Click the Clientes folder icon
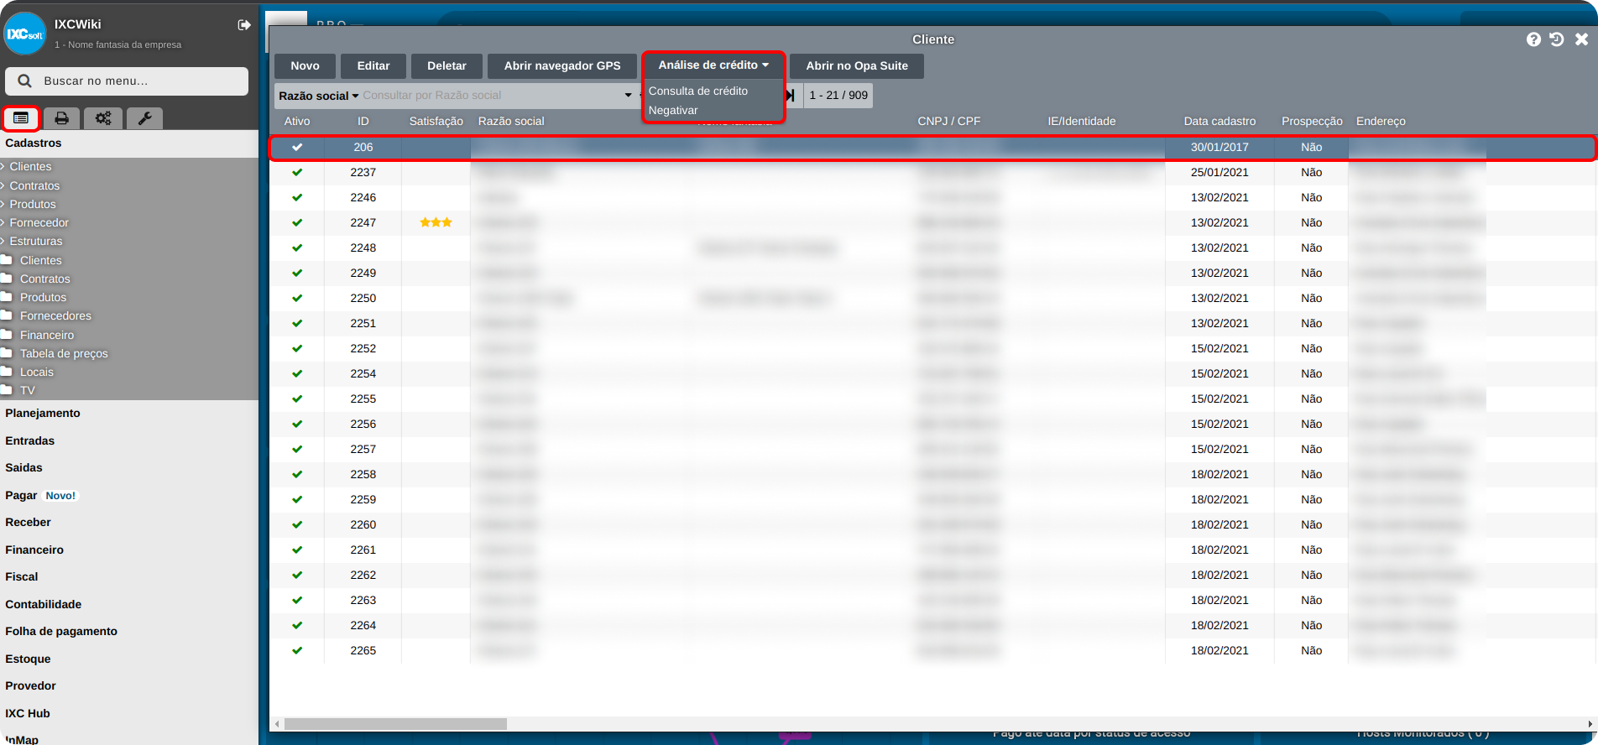The height and width of the screenshot is (745, 1598). (7, 260)
